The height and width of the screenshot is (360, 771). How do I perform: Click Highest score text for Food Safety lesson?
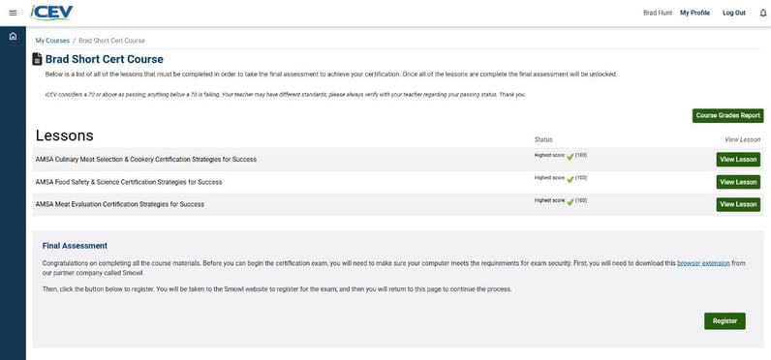(550, 178)
